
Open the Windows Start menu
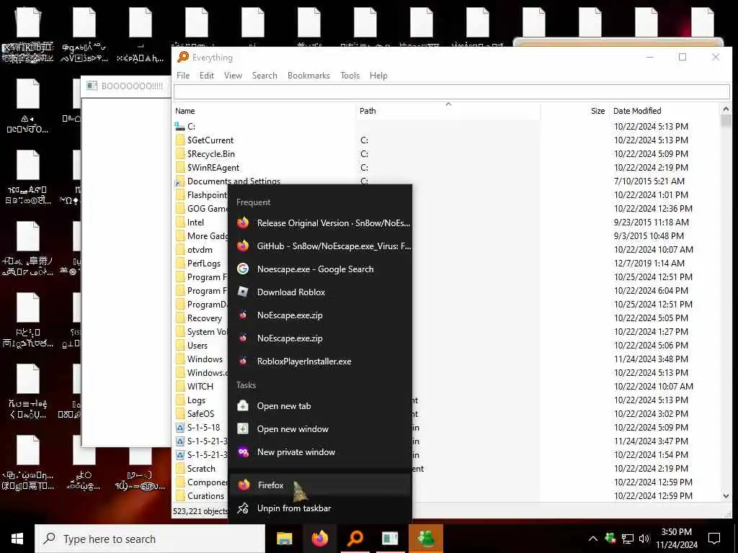17,539
